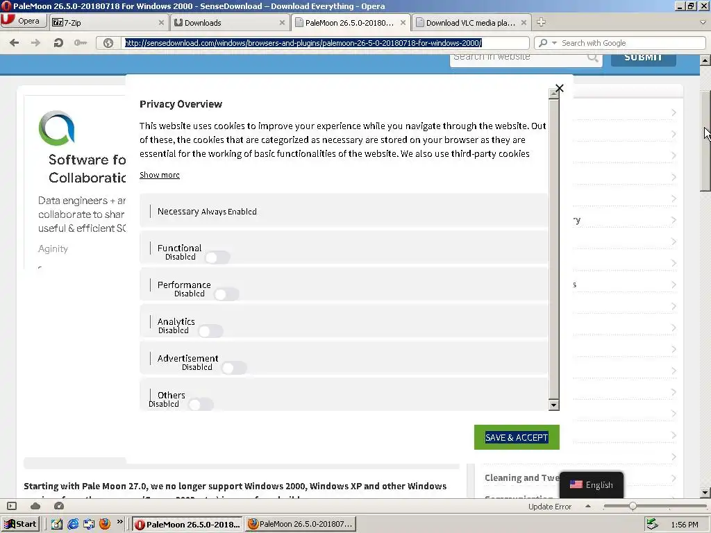
Task: Click the Show more link
Action: [x=160, y=175]
